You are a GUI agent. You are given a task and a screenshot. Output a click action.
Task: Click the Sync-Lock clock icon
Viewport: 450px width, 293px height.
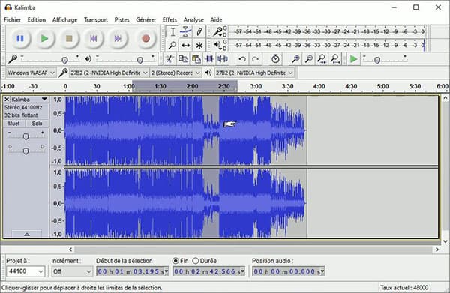tap(275, 59)
